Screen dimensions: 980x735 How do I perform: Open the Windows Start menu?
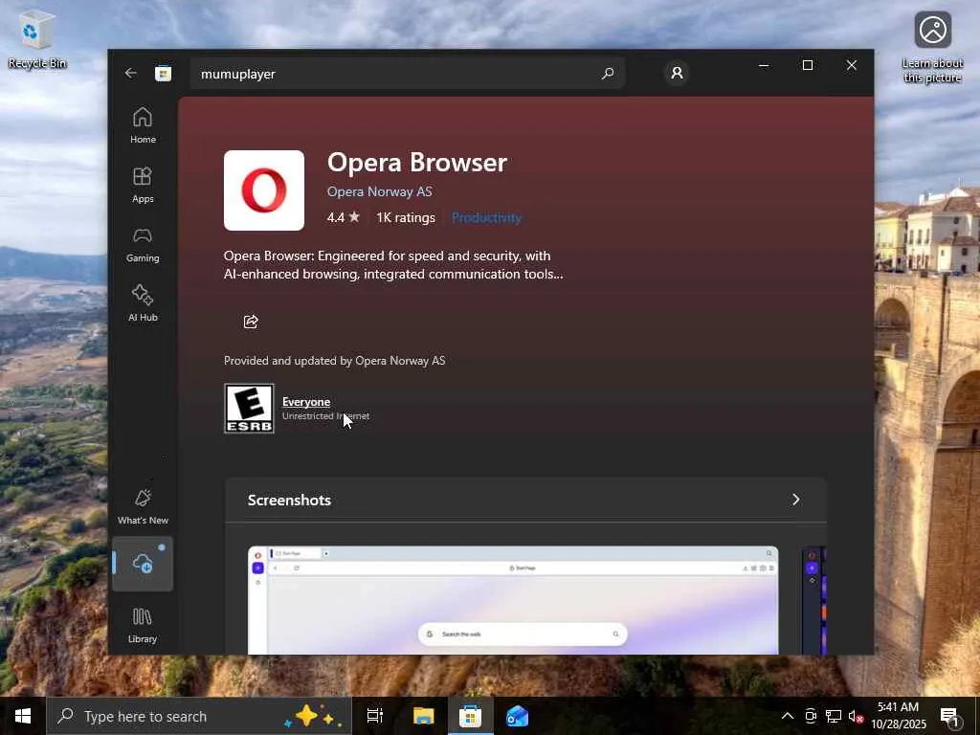click(x=23, y=716)
